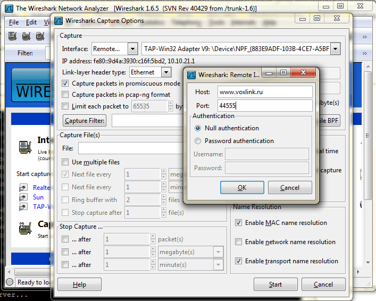Check Use multiple files

click(x=65, y=162)
